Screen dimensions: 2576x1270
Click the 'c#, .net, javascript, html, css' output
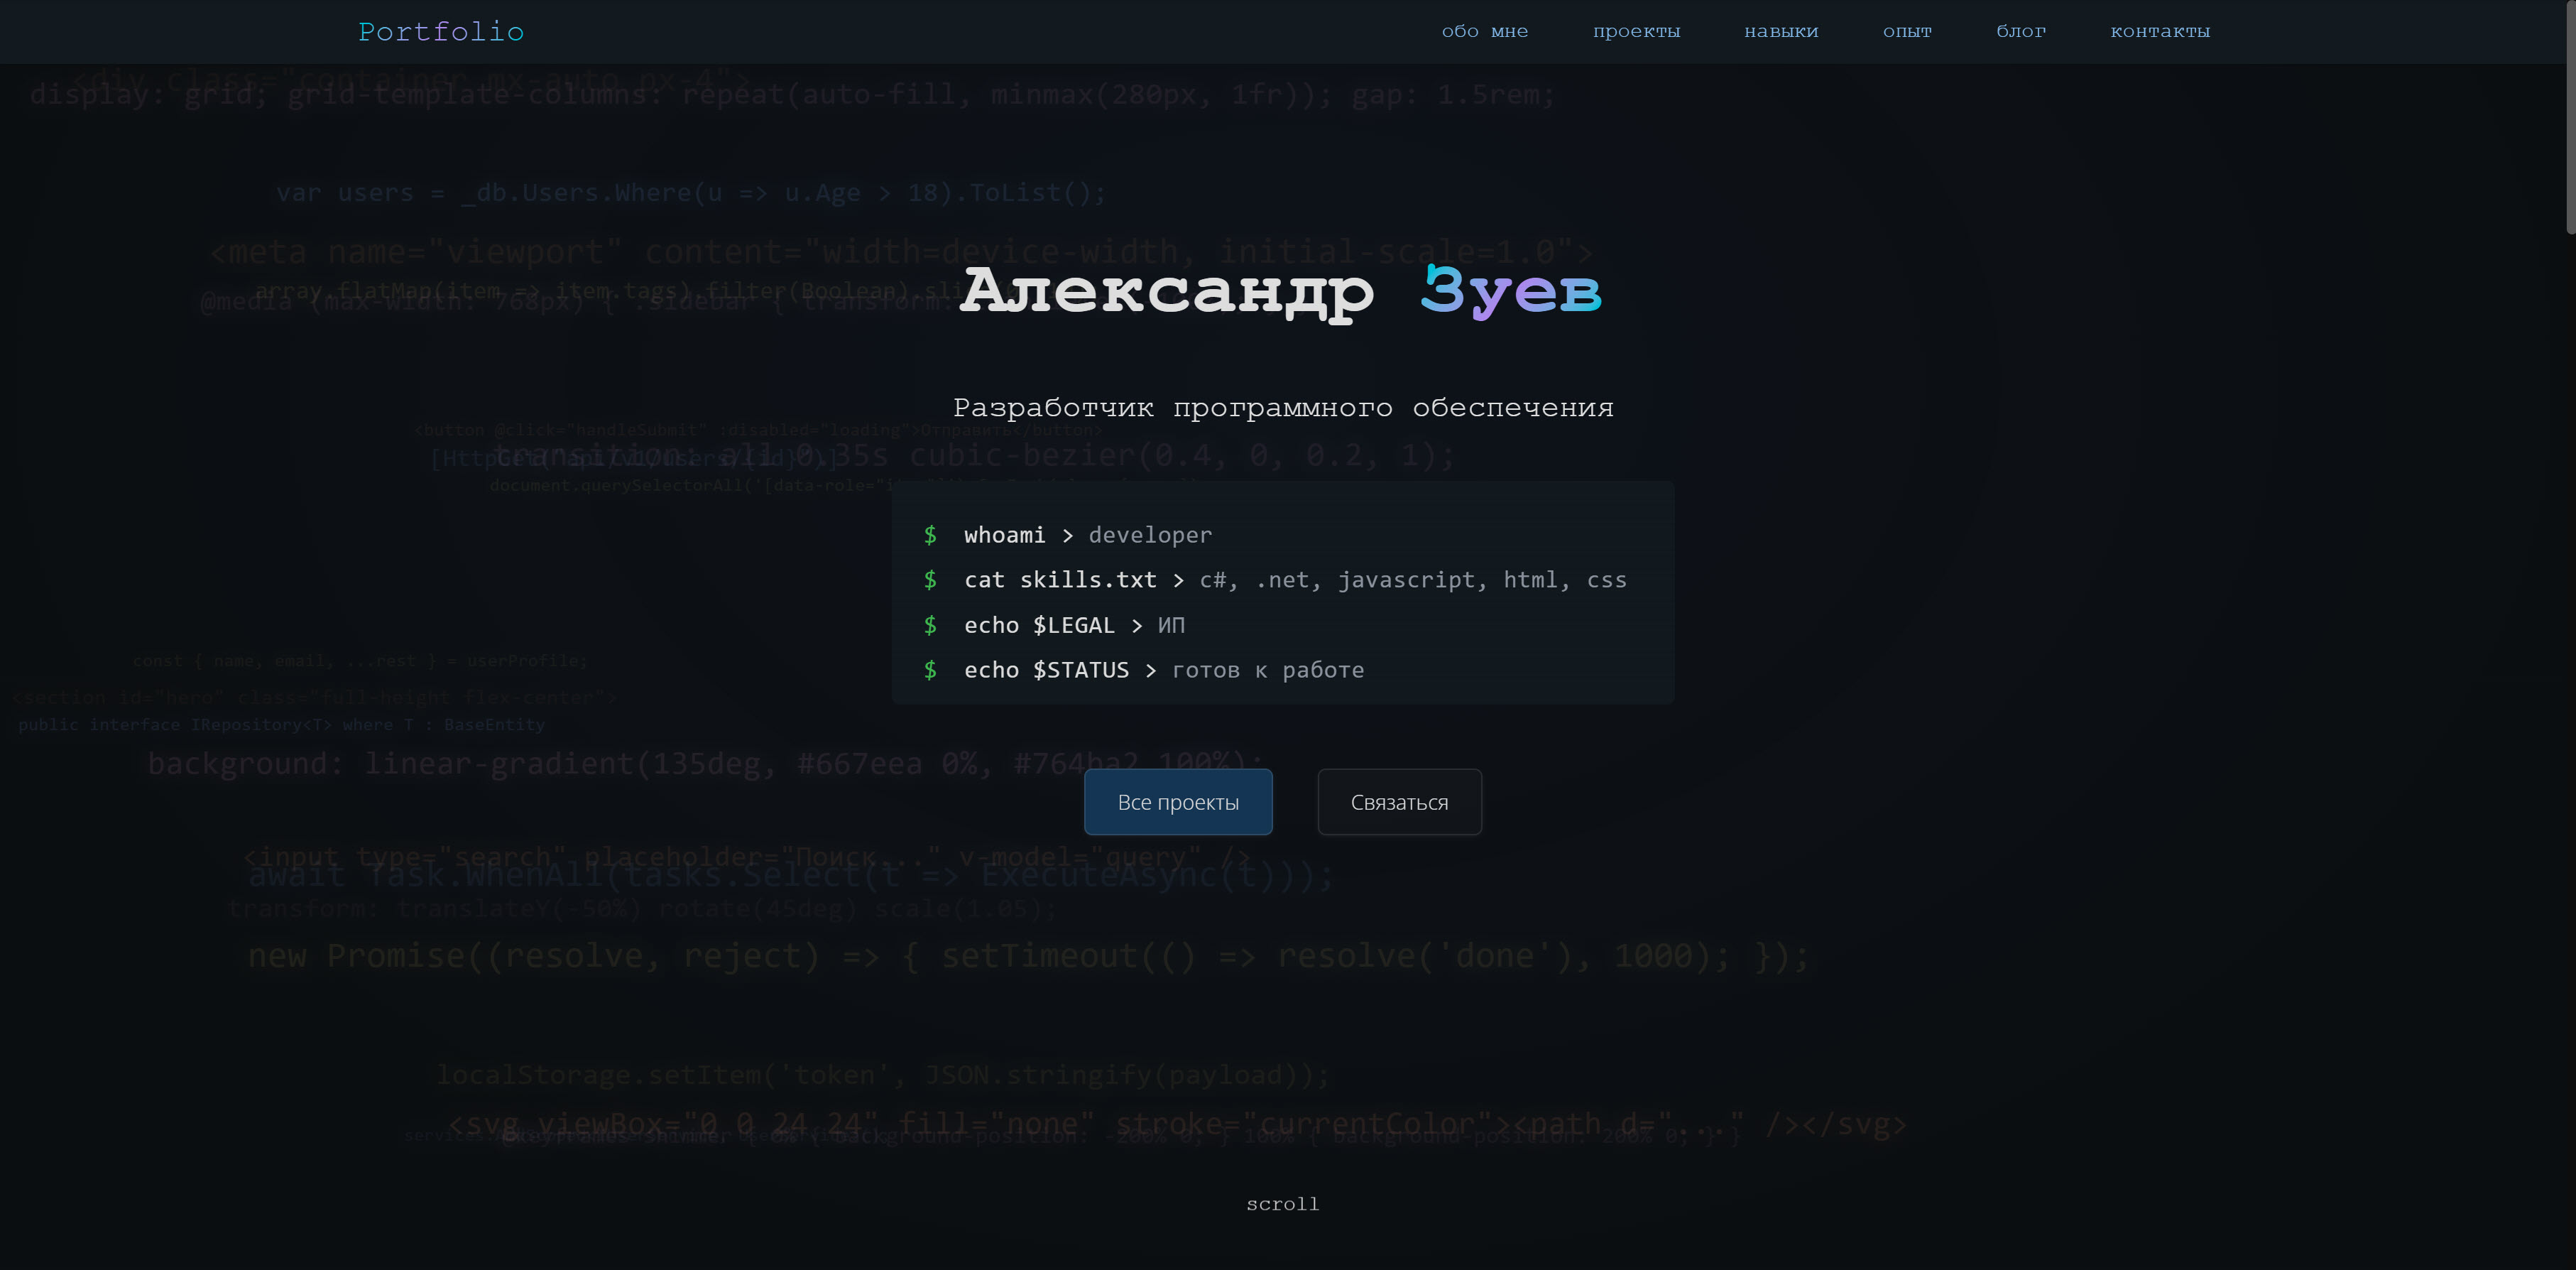[x=1413, y=581]
